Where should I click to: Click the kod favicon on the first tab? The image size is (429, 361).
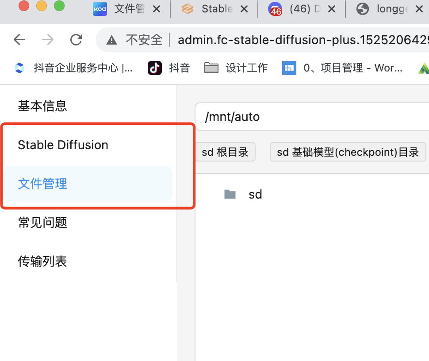coord(100,9)
